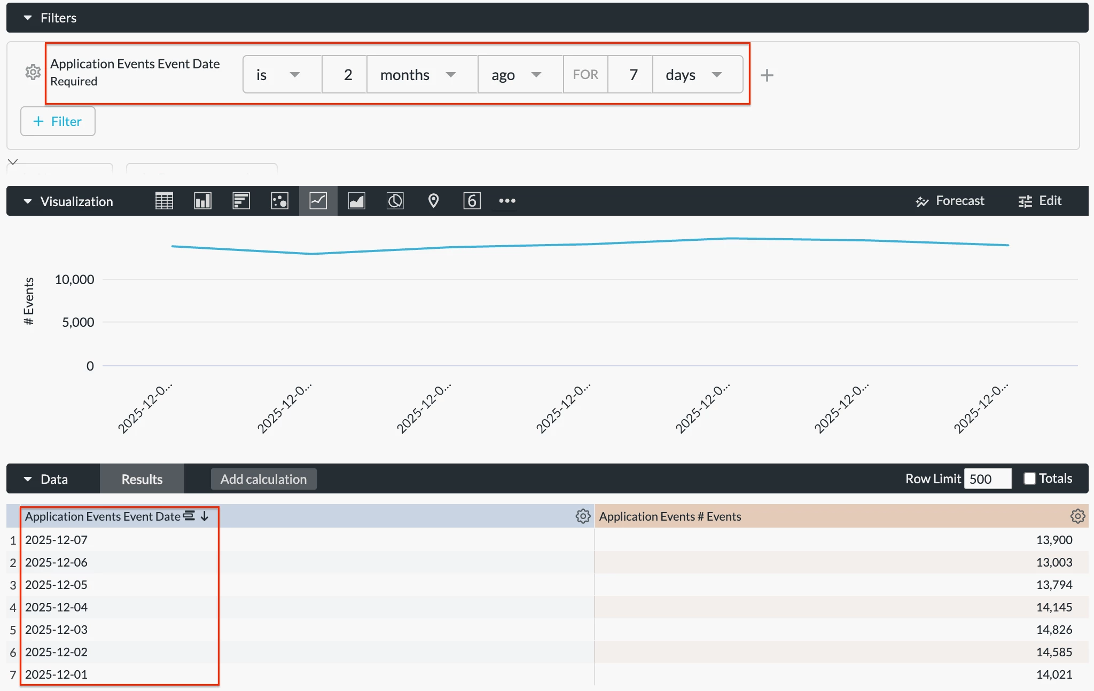Switch to the scatterplot visualization icon
This screenshot has width=1094, height=691.
point(279,201)
